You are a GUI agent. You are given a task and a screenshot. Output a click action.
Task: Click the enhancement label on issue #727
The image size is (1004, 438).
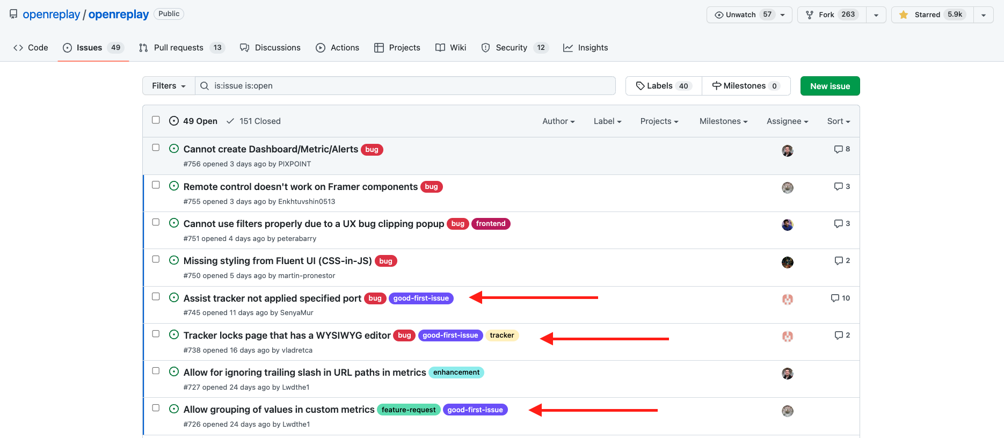456,373
